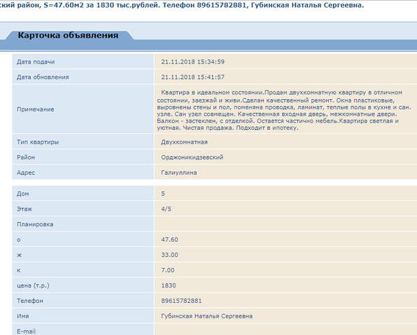Click the price value '1830'

[169, 285]
